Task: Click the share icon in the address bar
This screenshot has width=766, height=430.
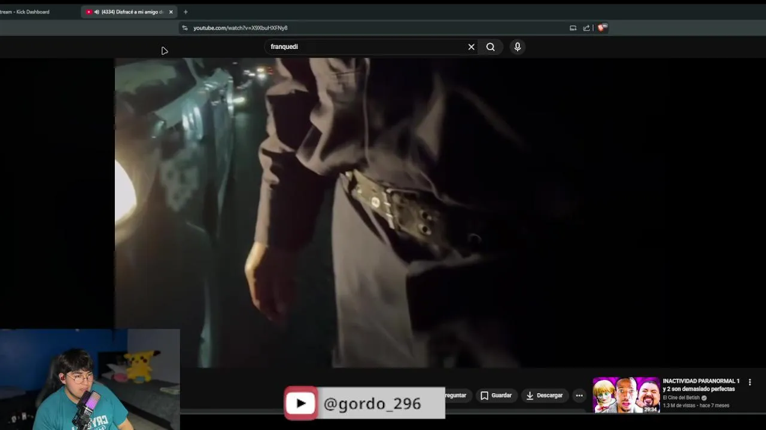Action: (x=586, y=28)
